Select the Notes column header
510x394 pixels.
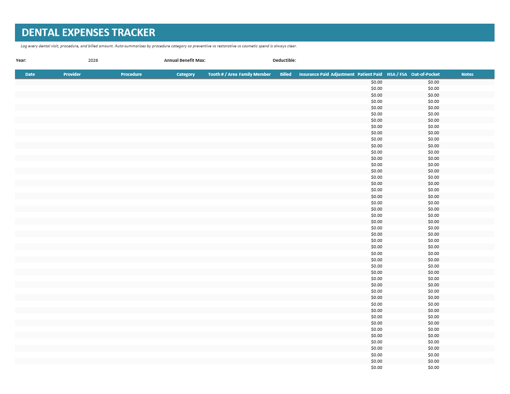click(467, 74)
